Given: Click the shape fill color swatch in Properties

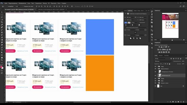Looking at the screenshot, I should click(126, 23).
